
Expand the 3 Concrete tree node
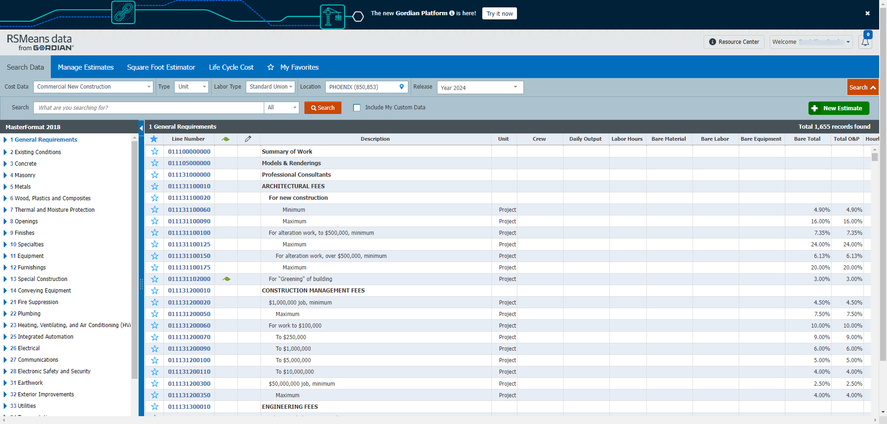[5, 164]
